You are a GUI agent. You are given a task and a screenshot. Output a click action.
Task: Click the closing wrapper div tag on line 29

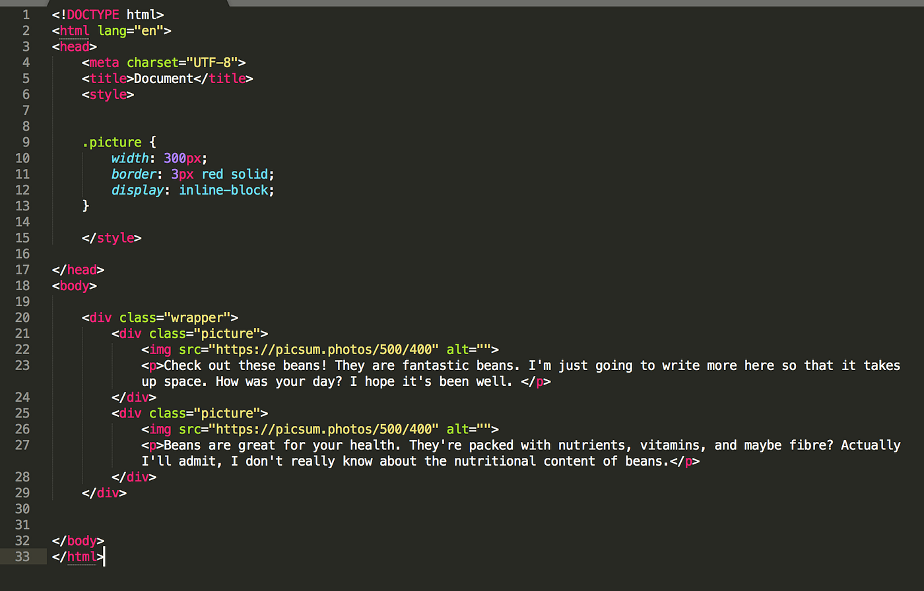coord(104,493)
